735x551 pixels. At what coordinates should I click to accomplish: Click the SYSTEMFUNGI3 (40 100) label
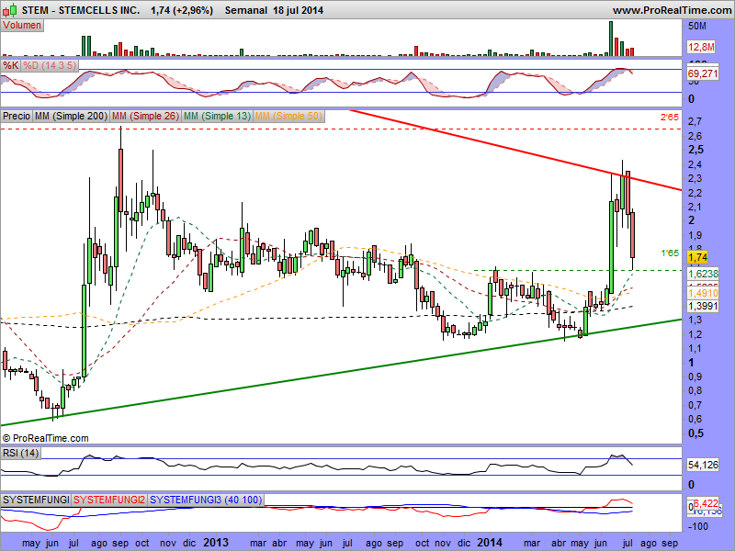point(206,500)
